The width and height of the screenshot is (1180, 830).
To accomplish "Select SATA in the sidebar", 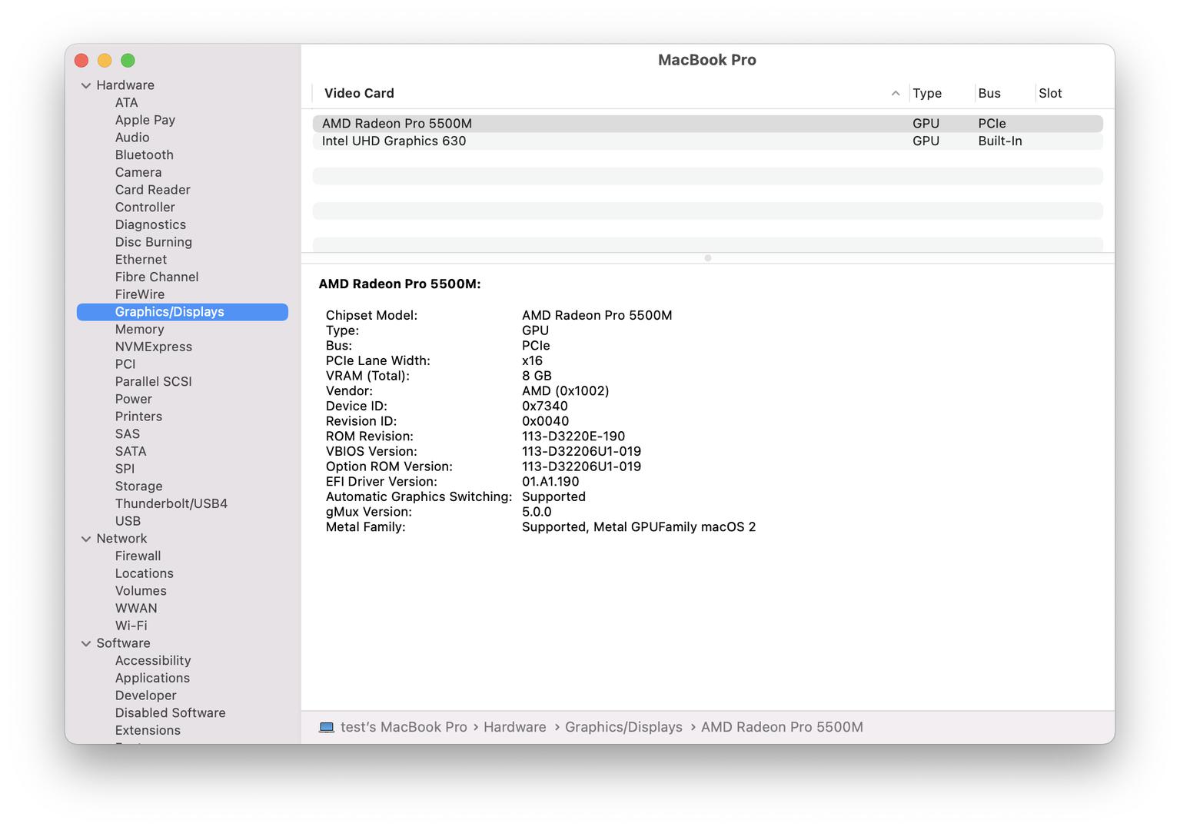I will tap(131, 451).
